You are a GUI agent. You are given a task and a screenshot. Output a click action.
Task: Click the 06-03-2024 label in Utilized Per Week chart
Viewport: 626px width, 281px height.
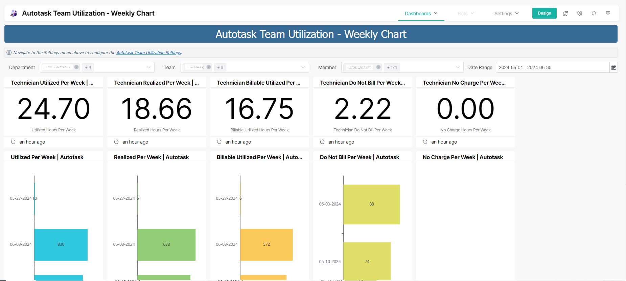[x=21, y=244]
